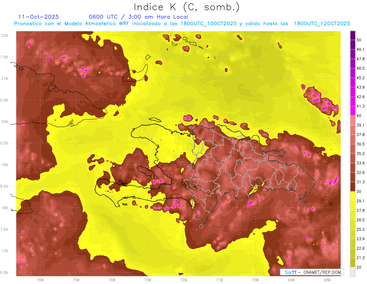Screen dimensions: 367x284
Task: Select the '11-Oct-2025' date text
Action: pyautogui.click(x=39, y=17)
